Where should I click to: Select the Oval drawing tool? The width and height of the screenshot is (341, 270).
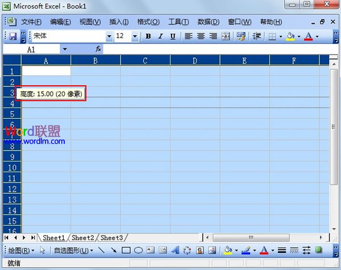[x=138, y=251]
